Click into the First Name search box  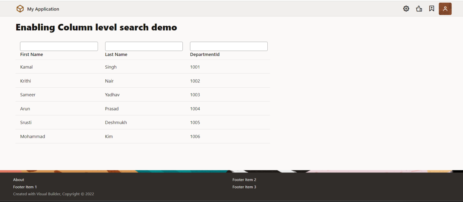[x=58, y=46]
